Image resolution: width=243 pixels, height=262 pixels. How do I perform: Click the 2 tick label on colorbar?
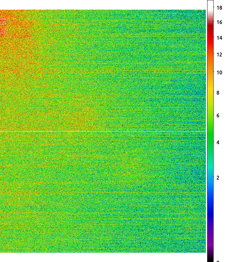coord(218,178)
